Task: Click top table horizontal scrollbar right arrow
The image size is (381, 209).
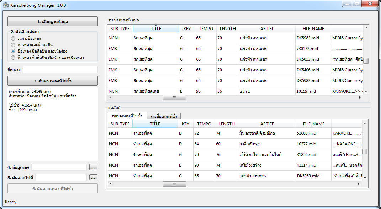Action: coord(360,98)
